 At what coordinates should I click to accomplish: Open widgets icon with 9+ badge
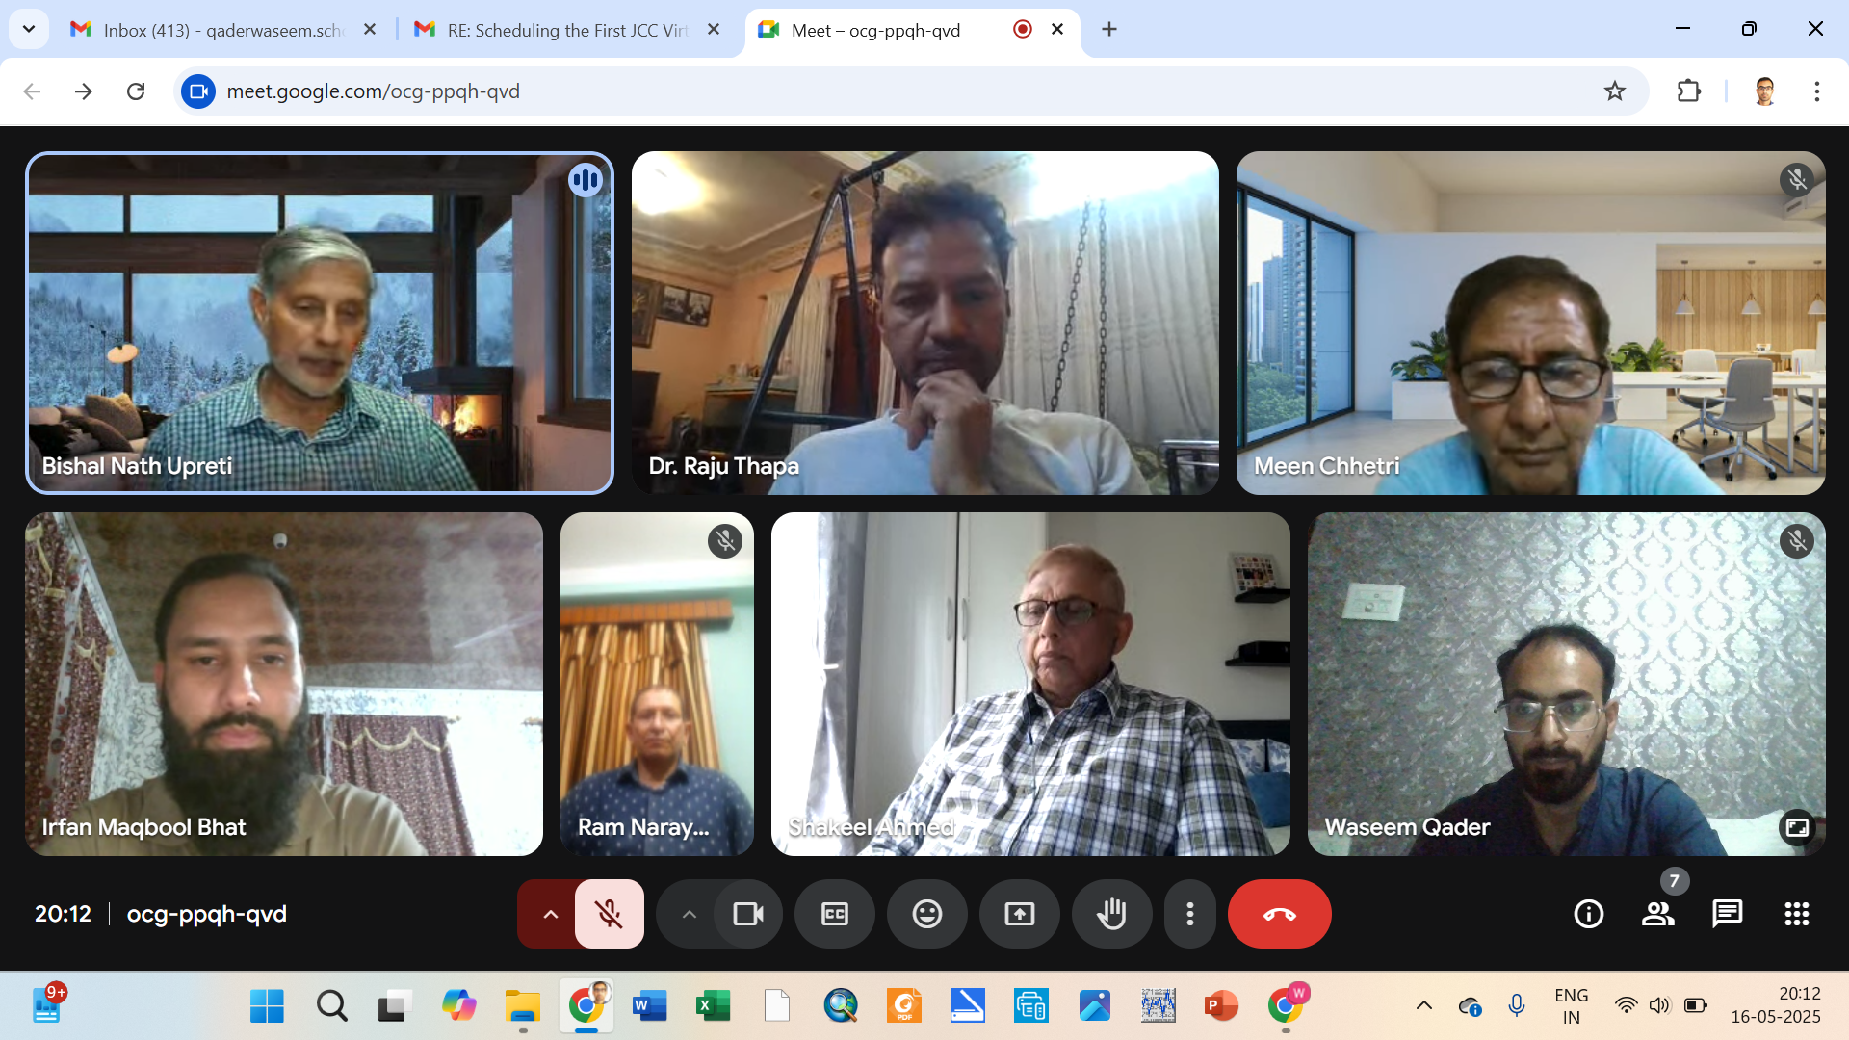click(x=48, y=1004)
